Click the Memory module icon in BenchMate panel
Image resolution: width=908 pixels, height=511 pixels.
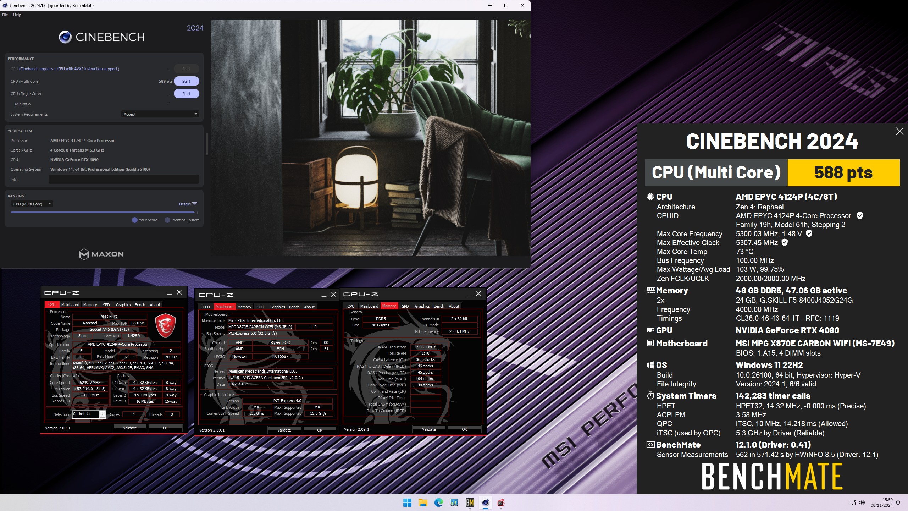[650, 290]
